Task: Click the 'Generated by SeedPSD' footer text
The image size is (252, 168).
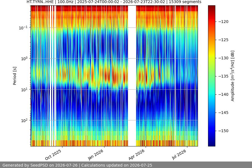Action: click(x=25, y=165)
